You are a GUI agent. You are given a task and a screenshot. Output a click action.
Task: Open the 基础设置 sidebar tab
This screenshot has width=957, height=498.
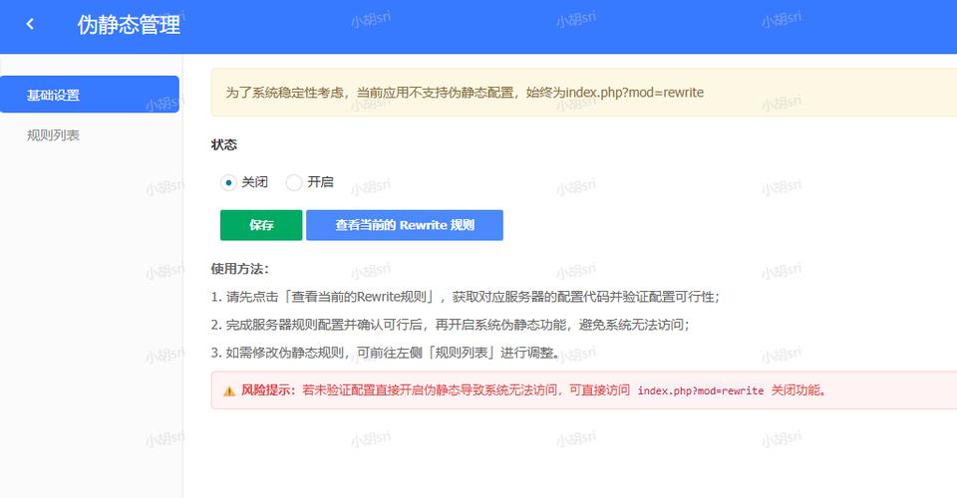point(90,95)
